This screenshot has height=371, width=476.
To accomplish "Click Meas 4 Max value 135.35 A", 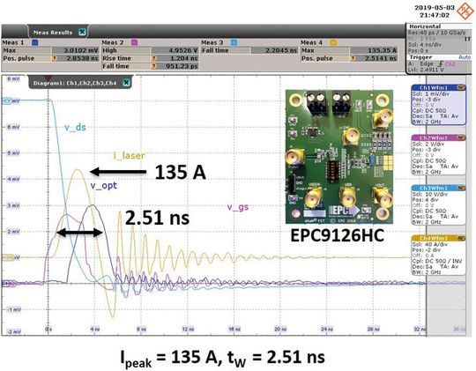I will tap(374, 50).
